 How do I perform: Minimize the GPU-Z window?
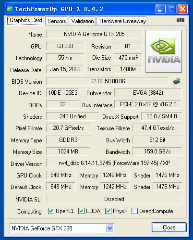click(160, 9)
